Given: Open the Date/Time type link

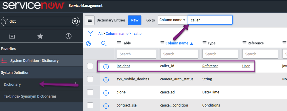Looking at the screenshot, I should coord(211,92).
